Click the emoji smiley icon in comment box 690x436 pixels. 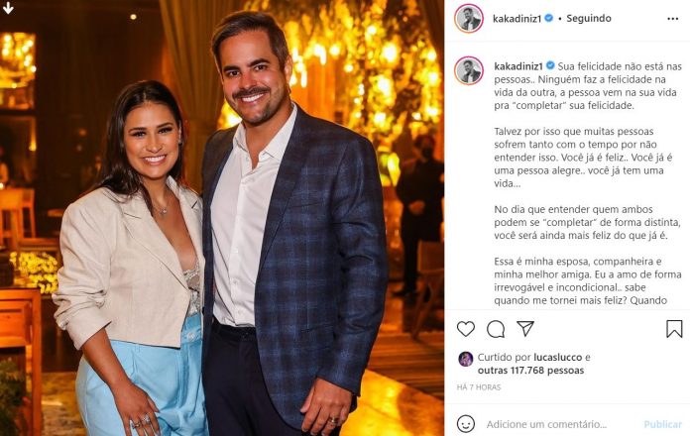click(x=466, y=424)
